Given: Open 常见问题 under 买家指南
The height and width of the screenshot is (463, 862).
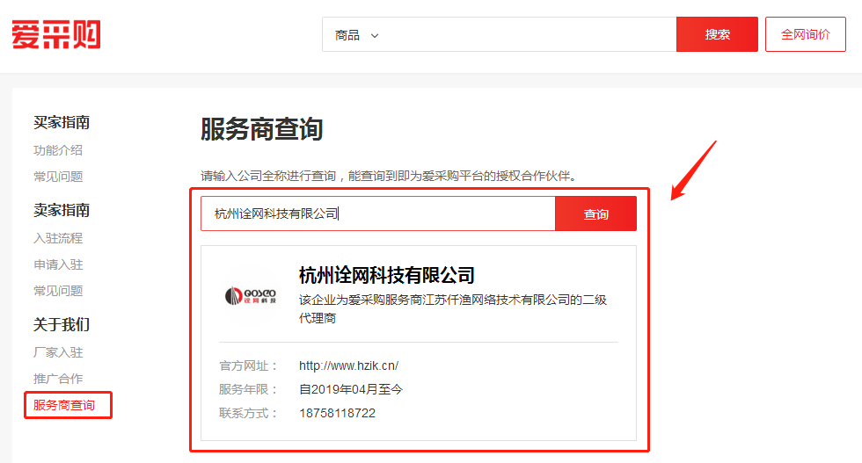Looking at the screenshot, I should click(58, 177).
